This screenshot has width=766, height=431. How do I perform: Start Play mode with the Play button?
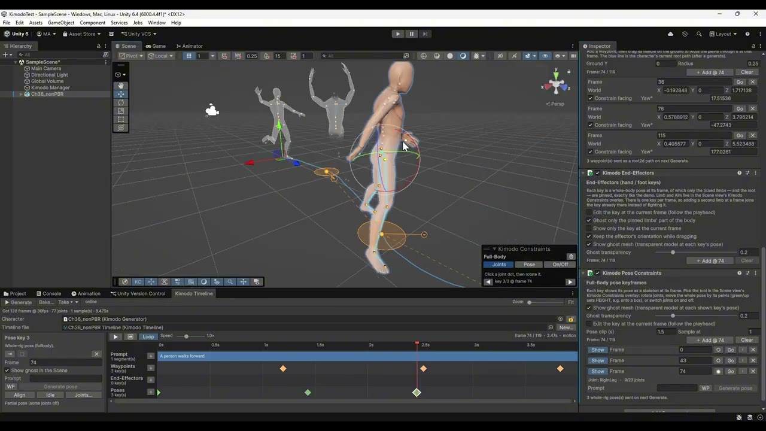(x=397, y=34)
